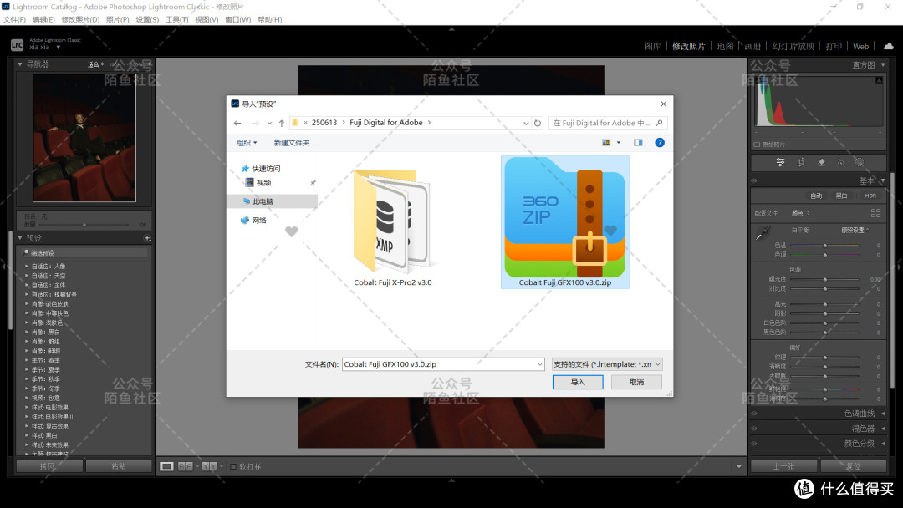
Task: Click the preset Amount slider
Action: pos(84,225)
